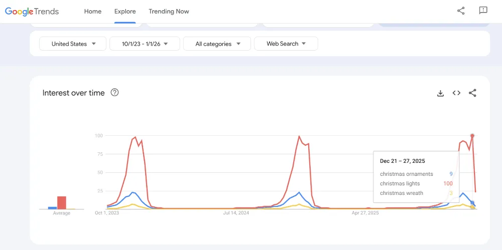Open the United States region dropdown

point(73,44)
